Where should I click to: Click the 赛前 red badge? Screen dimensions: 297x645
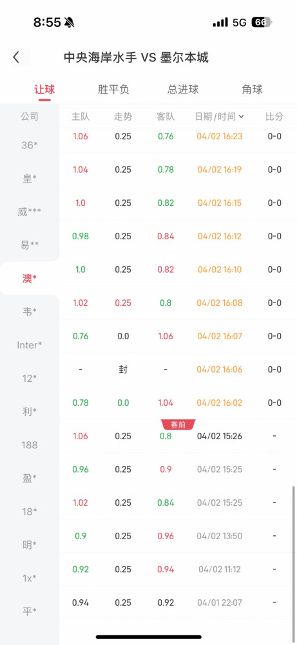[x=178, y=424]
